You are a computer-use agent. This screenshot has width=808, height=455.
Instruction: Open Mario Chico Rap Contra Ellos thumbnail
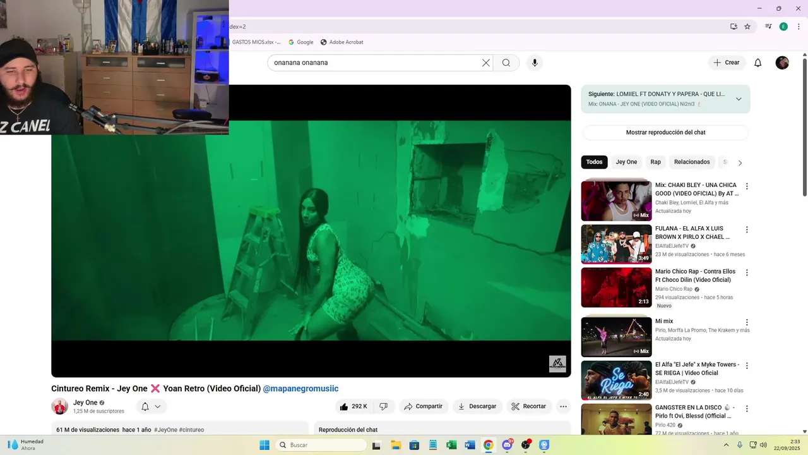616,287
